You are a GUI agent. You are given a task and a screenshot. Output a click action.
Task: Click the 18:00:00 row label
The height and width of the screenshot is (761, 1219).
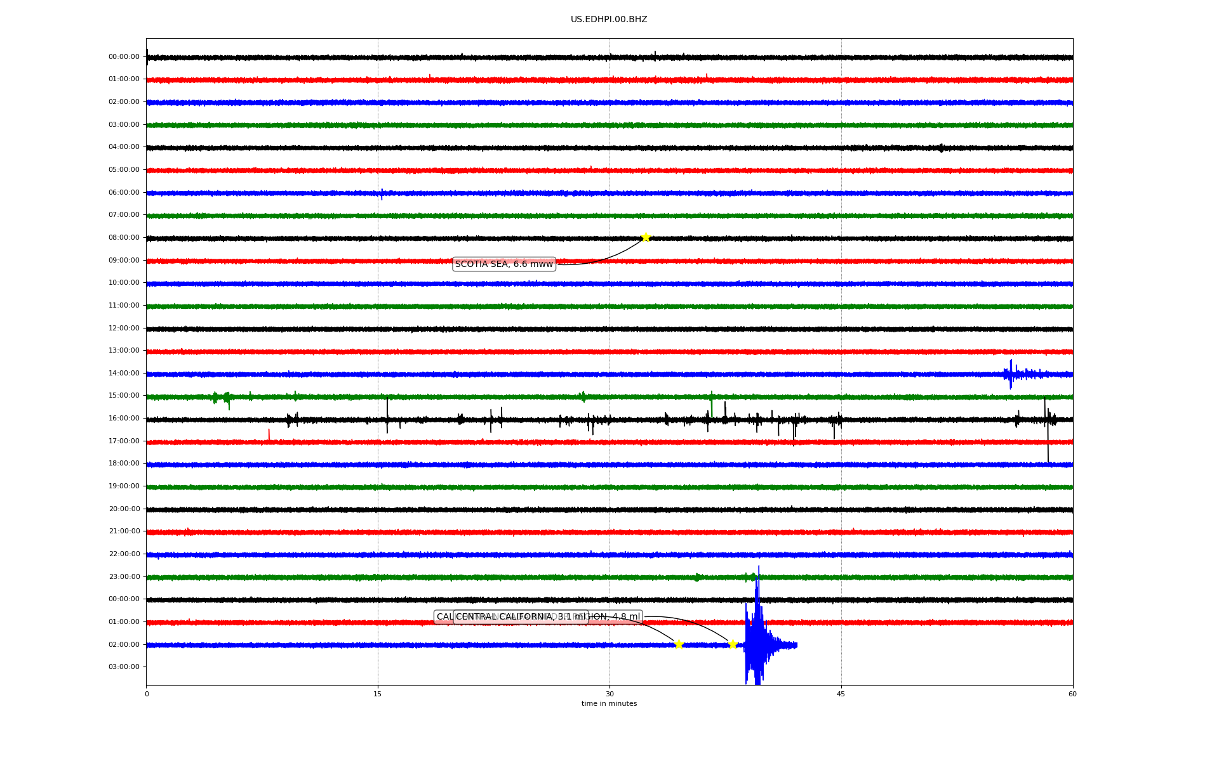(x=124, y=464)
